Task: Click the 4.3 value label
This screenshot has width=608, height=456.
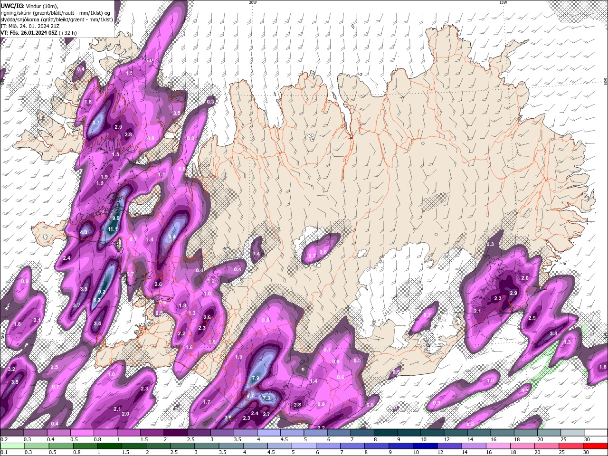Action: tap(84, 232)
